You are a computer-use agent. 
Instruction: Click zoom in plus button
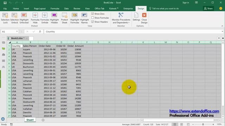pyautogui.click(x=213, y=125)
